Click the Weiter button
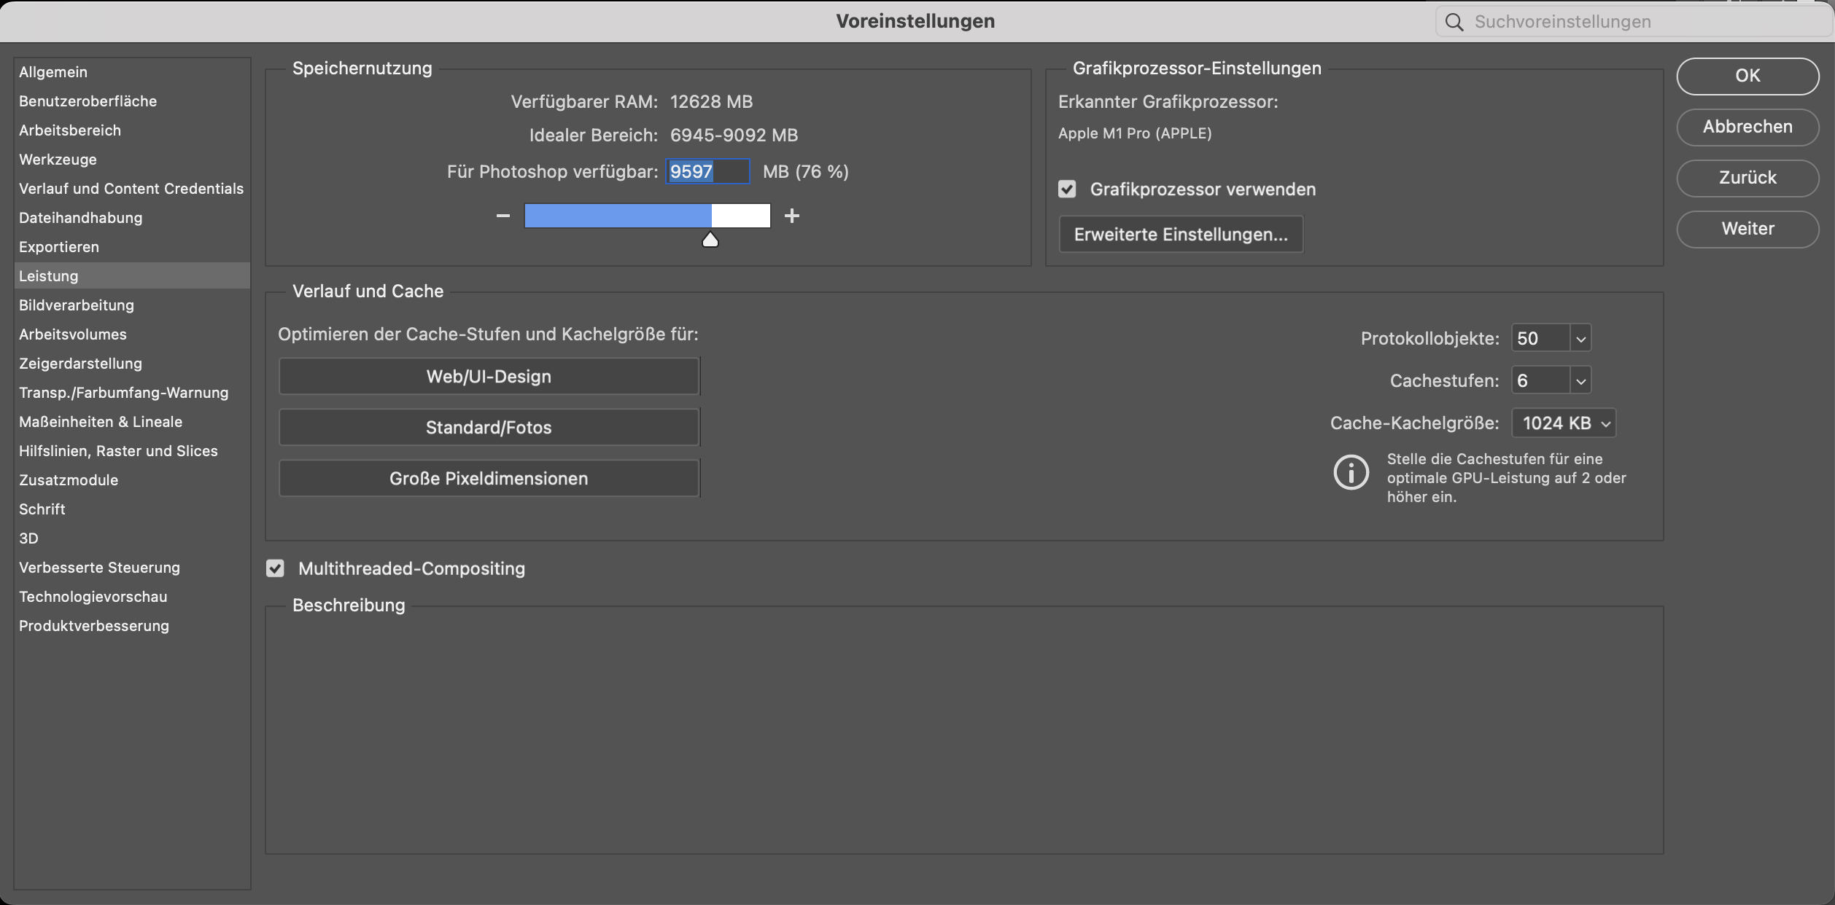 [1747, 229]
